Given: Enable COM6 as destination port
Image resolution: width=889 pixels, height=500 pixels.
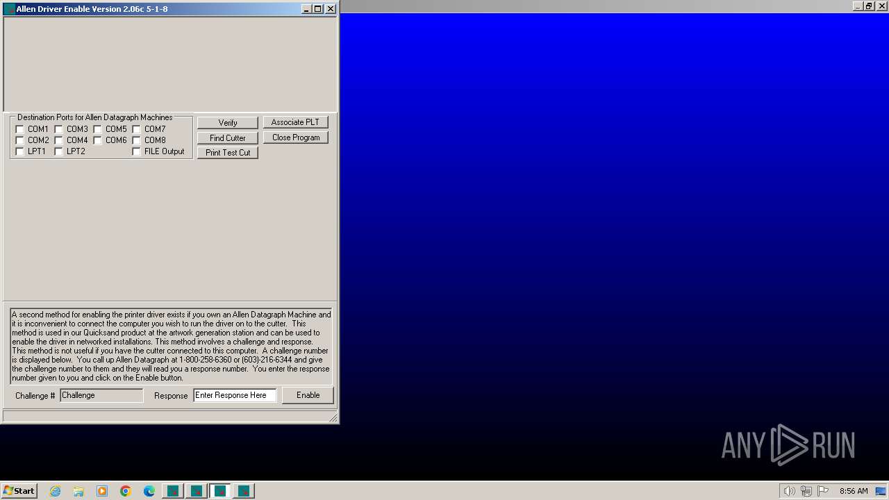Looking at the screenshot, I should pyautogui.click(x=98, y=140).
